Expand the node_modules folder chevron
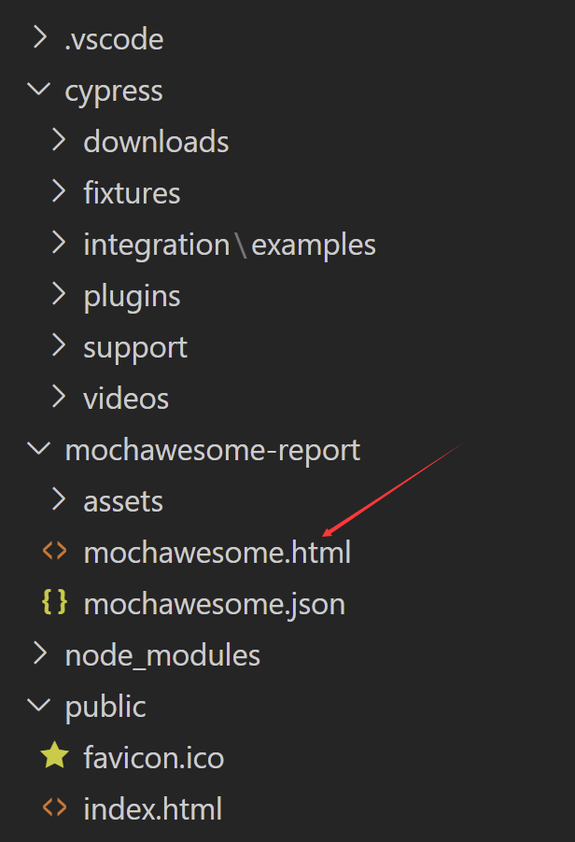The image size is (575, 842). 39,654
